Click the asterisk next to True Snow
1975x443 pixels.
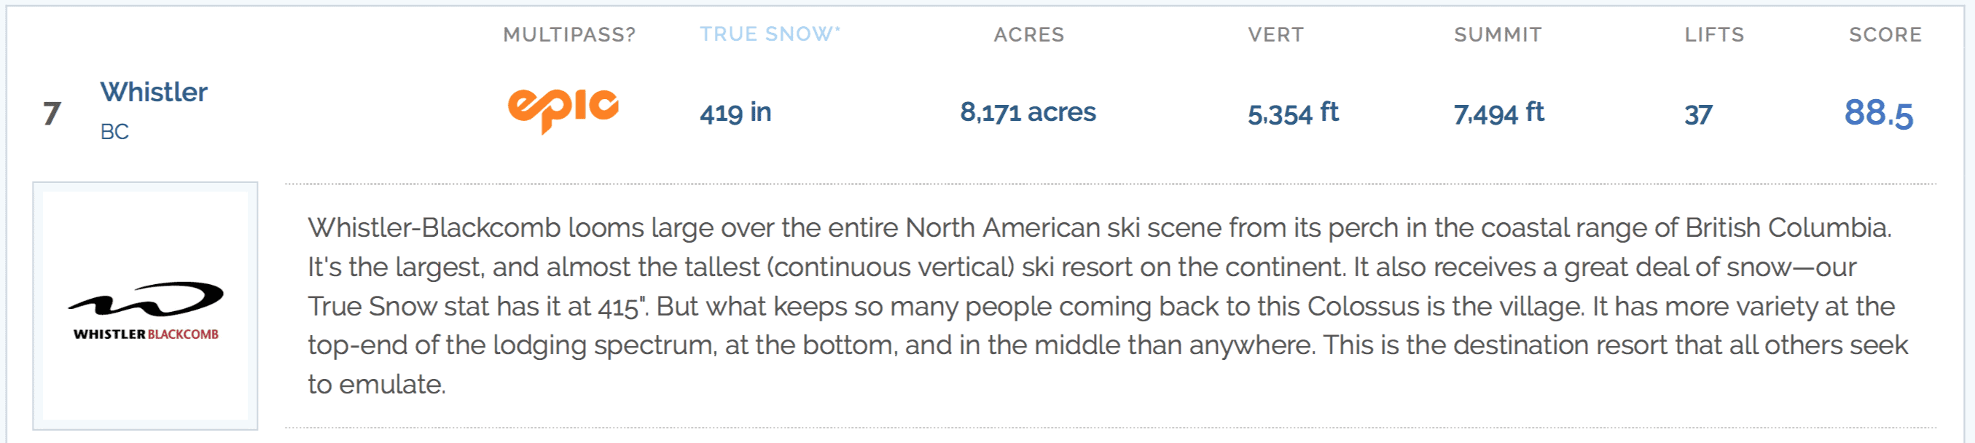click(837, 29)
